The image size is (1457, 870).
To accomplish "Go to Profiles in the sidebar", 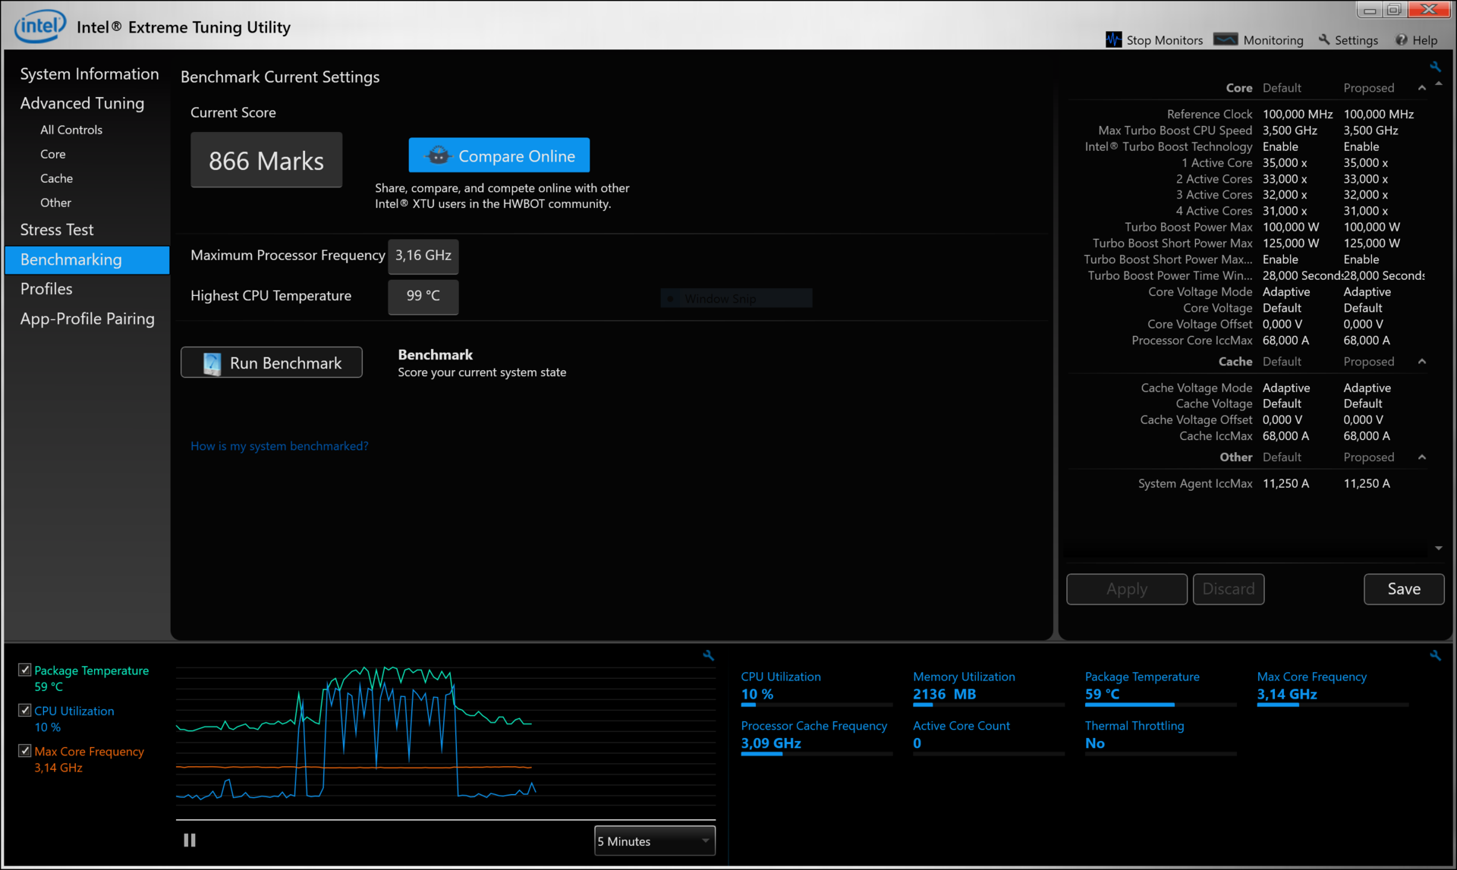I will [46, 289].
